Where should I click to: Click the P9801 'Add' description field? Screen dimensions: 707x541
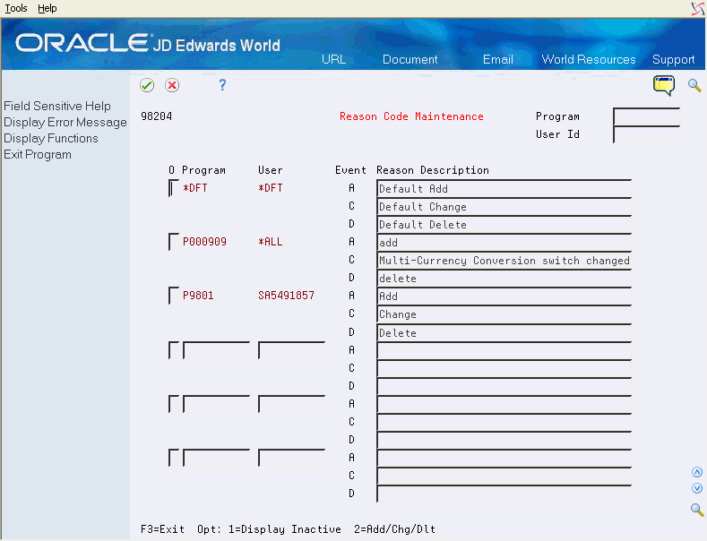point(504,296)
